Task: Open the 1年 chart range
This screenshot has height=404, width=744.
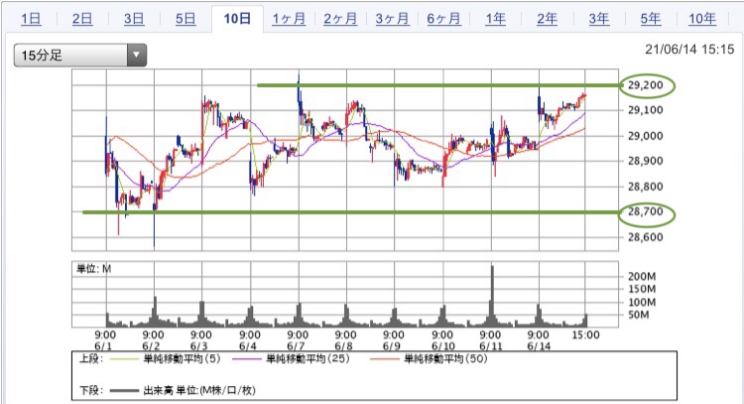Action: coord(495,19)
